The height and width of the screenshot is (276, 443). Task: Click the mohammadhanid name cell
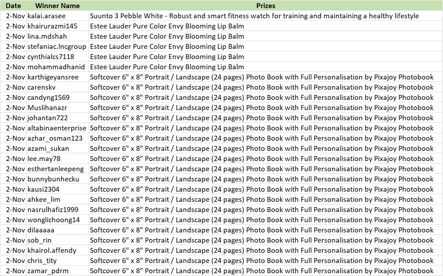tap(57, 67)
